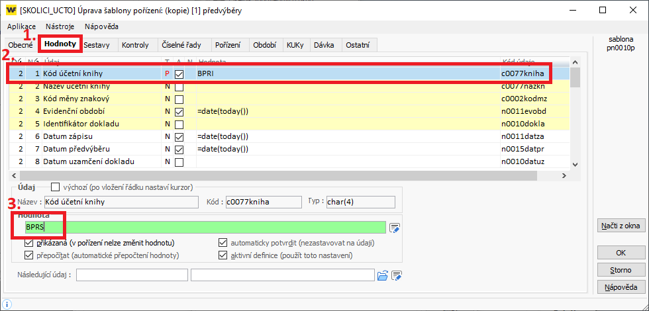Click the Typ field showing char(4)
649x311 pixels.
(x=360, y=202)
